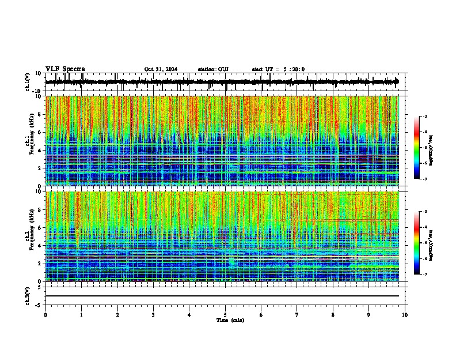Image resolution: width=456 pixels, height=353 pixels.
Task: Select the date text "Oct. 31, 2024"
Action: coord(161,69)
